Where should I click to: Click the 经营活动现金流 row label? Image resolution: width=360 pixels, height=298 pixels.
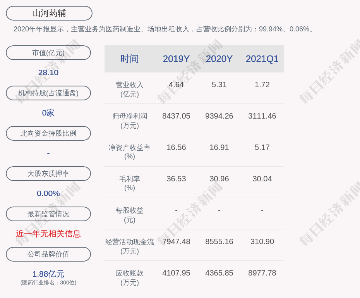(x=130, y=246)
